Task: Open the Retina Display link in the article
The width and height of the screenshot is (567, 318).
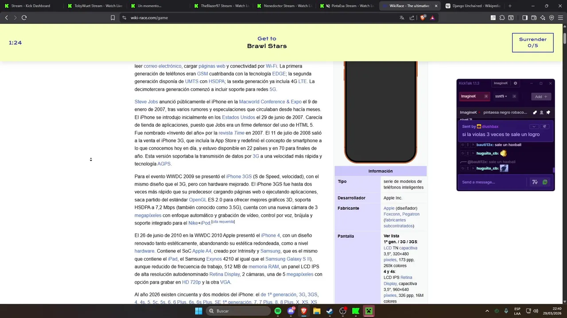Action: [x=224, y=274]
